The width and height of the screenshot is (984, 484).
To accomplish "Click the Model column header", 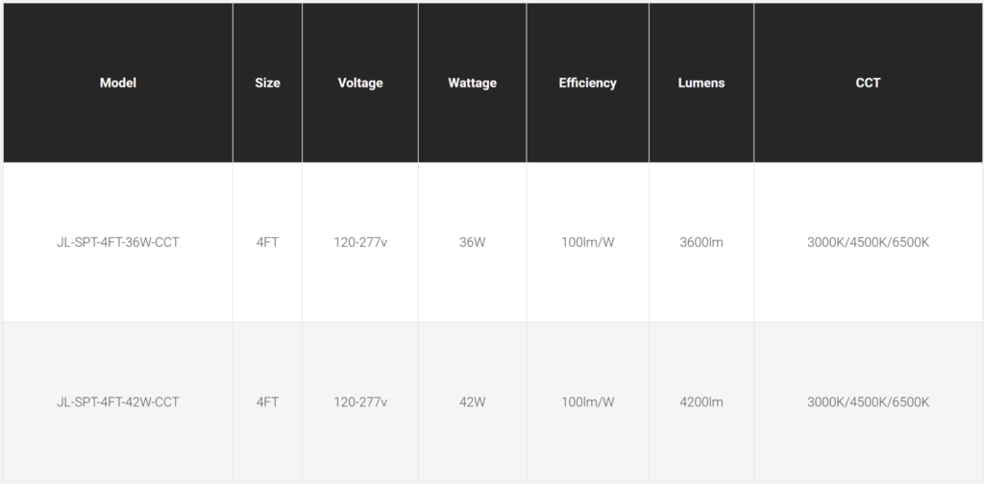I will point(118,83).
